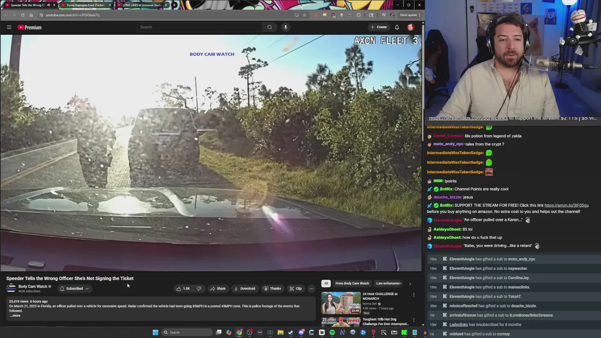
Task: Select Law enforcement filter chip
Action: coord(389,284)
